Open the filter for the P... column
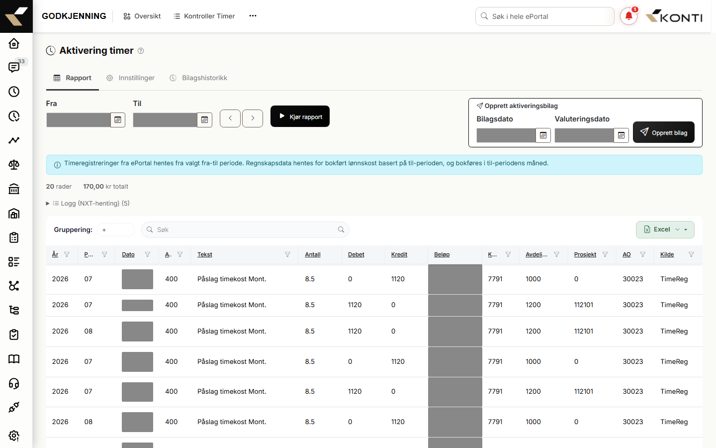Image resolution: width=716 pixels, height=448 pixels. click(104, 254)
